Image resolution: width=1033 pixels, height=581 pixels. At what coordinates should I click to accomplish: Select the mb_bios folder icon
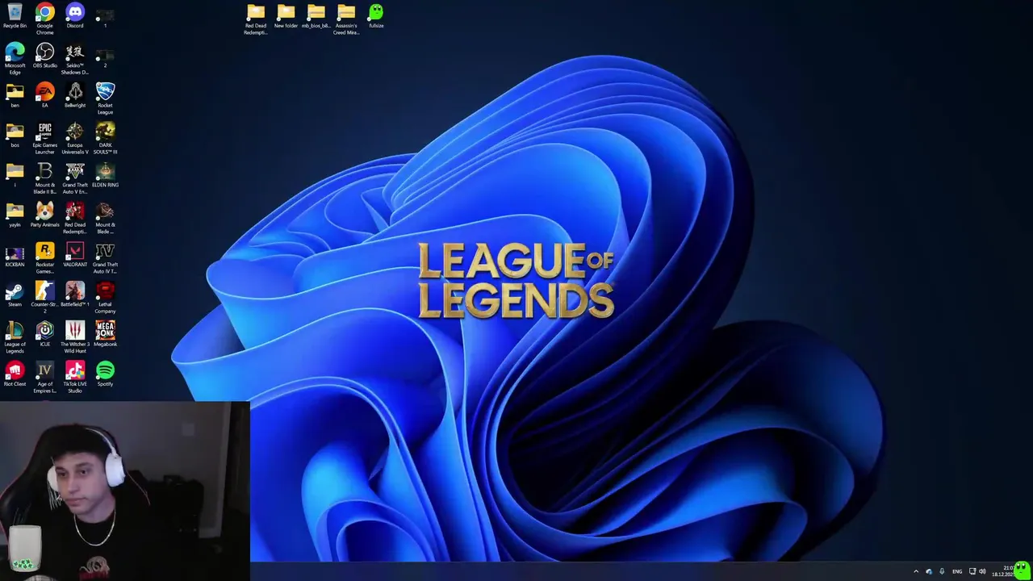(316, 16)
